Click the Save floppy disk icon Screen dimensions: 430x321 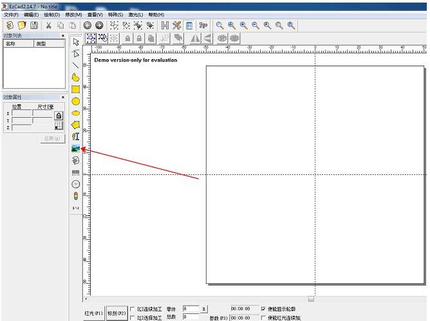pos(33,25)
